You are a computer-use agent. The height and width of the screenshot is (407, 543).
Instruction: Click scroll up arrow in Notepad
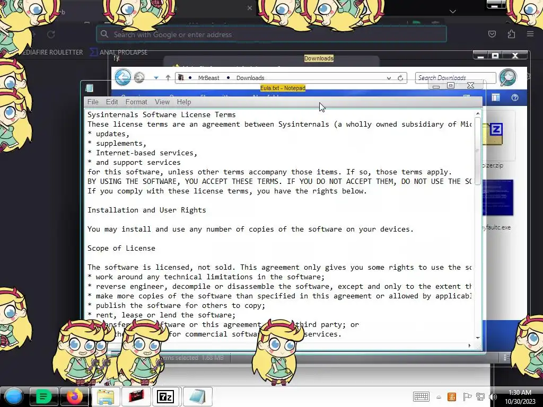[x=478, y=113]
